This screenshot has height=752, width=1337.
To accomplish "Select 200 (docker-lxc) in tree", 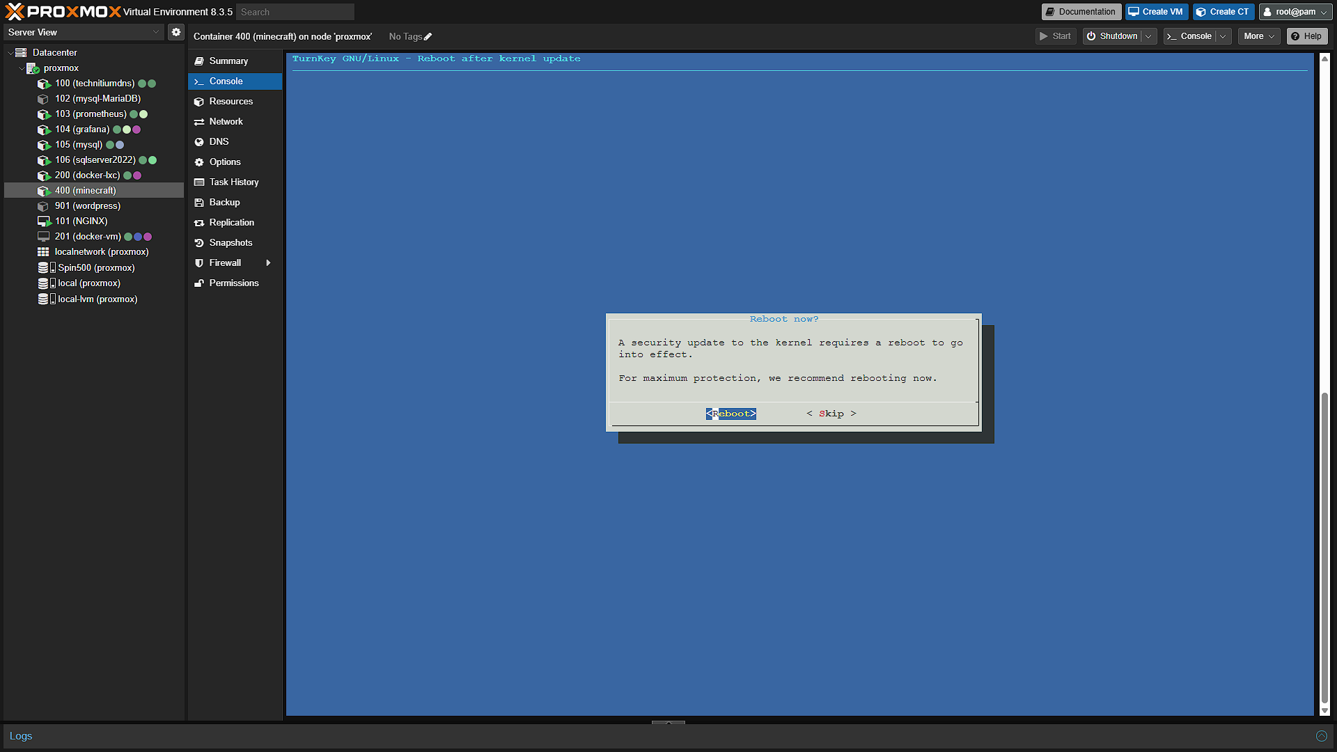I will tap(94, 175).
